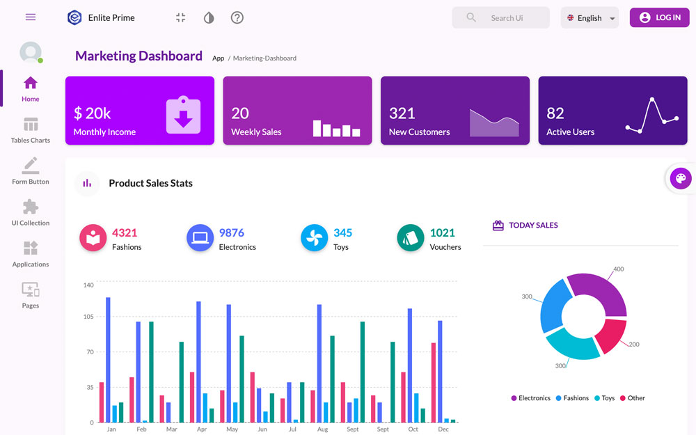Open the English language dropdown
The image size is (696, 435).
tap(590, 18)
